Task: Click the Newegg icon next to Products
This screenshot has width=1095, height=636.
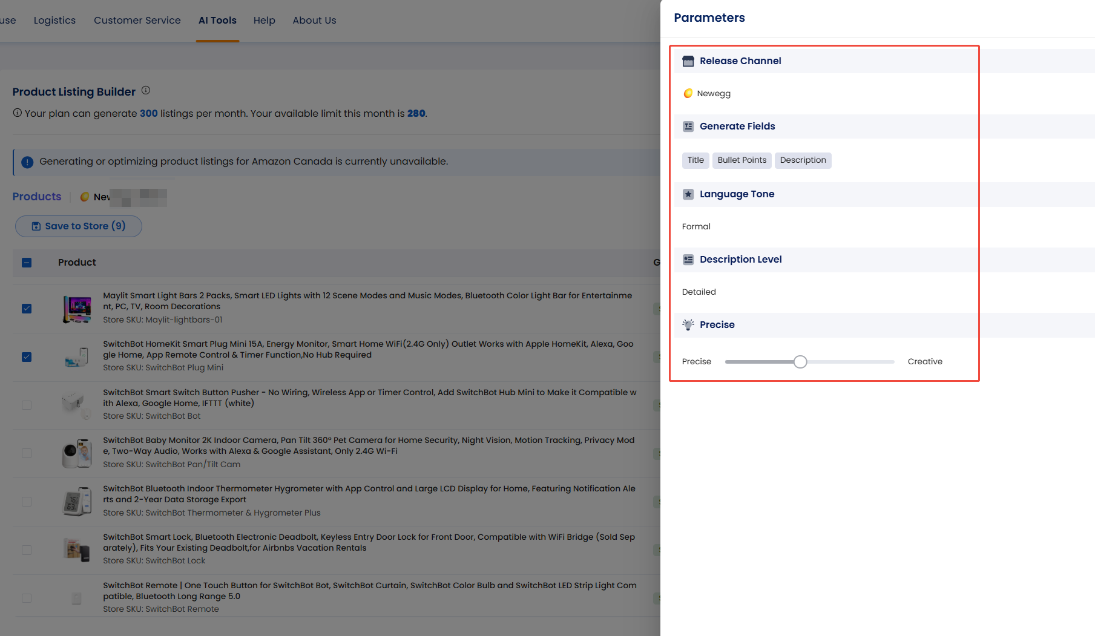Action: tap(85, 197)
